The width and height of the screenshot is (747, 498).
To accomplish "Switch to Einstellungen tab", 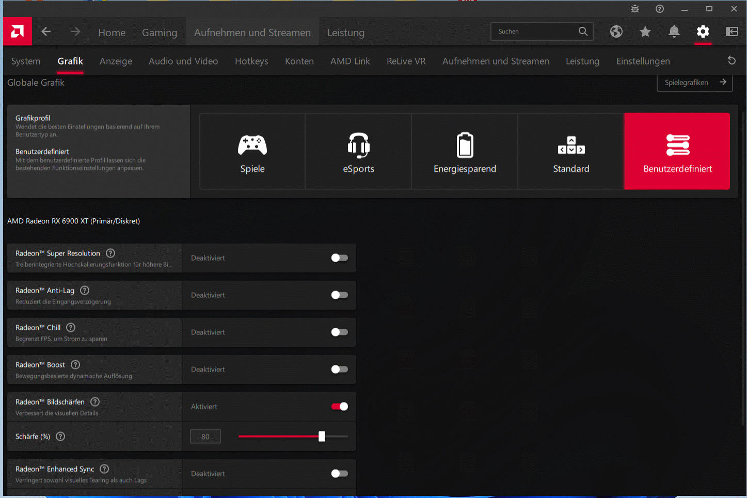I will pos(643,61).
